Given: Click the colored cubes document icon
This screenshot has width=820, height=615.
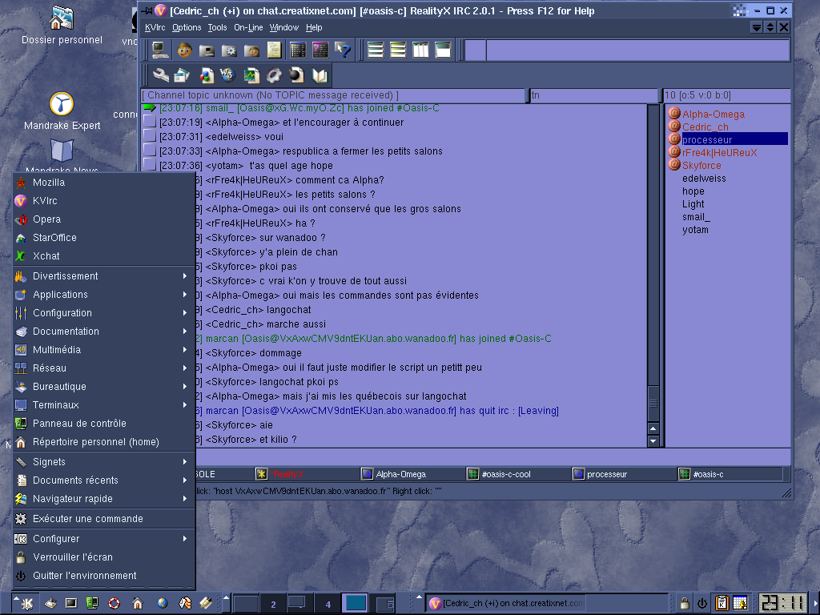Looking at the screenshot, I should click(x=206, y=76).
